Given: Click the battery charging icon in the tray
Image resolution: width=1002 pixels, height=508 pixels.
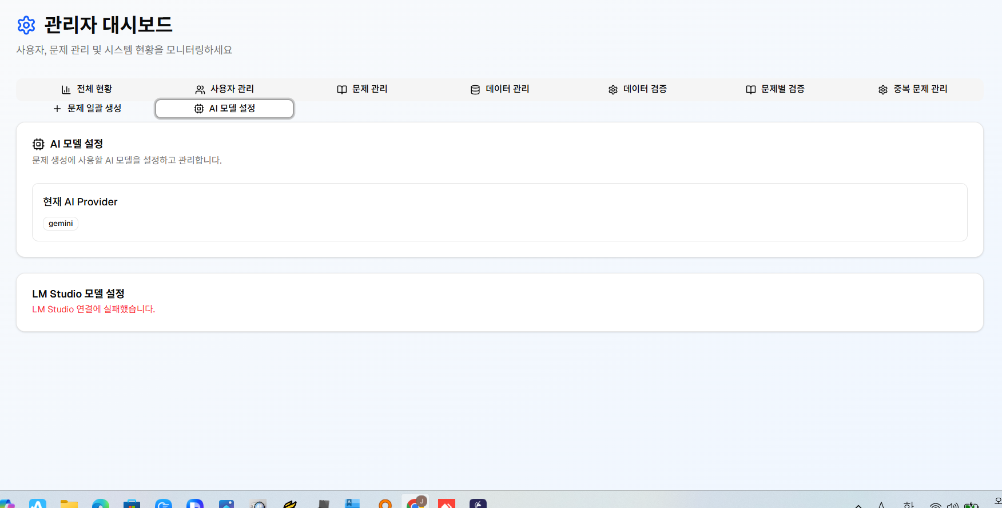Looking at the screenshot, I should (971, 505).
